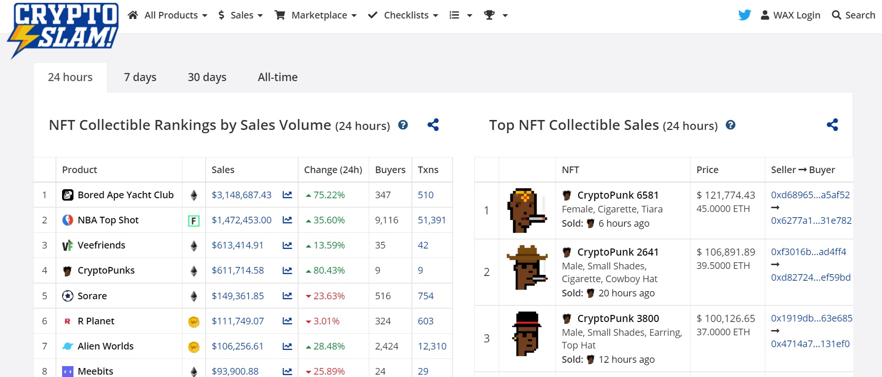
Task: Click chart icon in Alien Worlds row
Action: pyautogui.click(x=287, y=346)
